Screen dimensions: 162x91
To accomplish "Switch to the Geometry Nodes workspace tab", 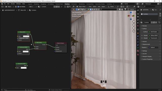I will [x=100, y=4].
